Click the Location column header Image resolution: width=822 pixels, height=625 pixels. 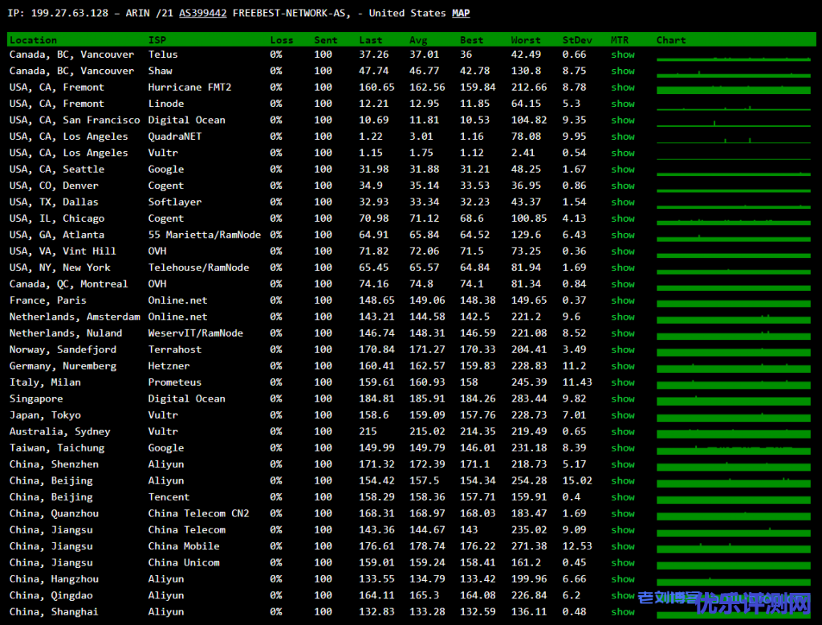click(33, 39)
